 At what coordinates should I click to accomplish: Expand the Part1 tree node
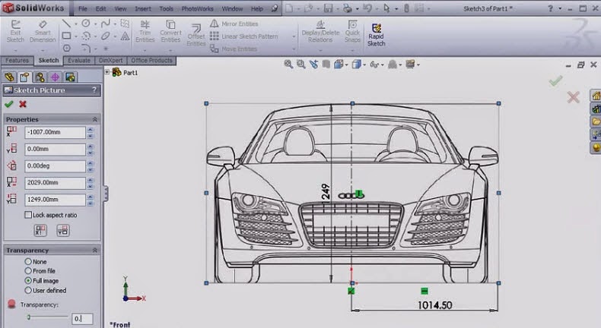(107, 72)
